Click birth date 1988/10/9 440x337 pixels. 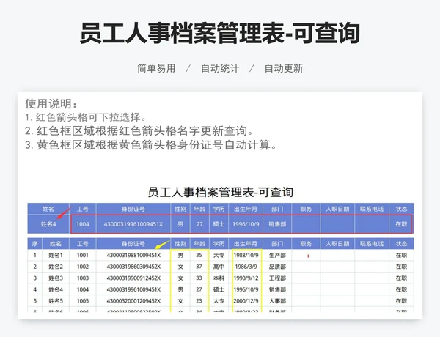pos(246,256)
